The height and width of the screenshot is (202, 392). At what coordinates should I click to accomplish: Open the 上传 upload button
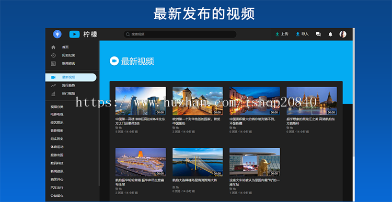click(x=282, y=34)
